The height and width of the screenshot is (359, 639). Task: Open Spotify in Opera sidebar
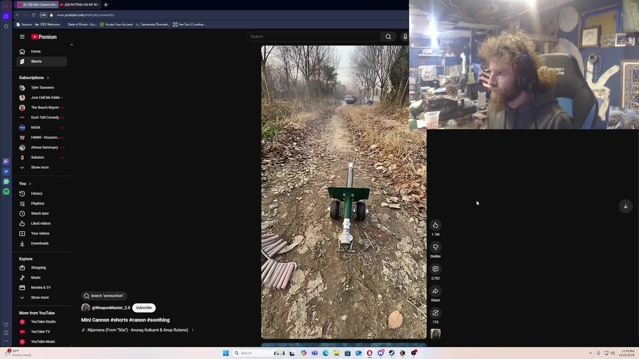point(6,191)
